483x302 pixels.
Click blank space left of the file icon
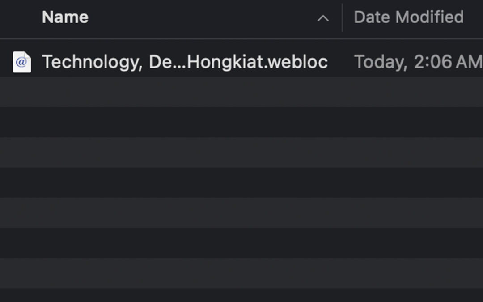pos(5,62)
